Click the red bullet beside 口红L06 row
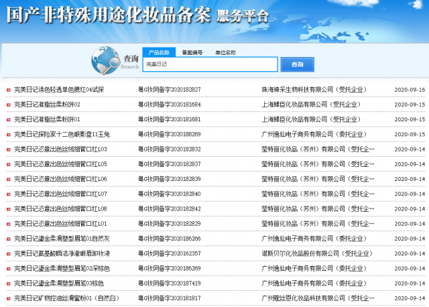This screenshot has height=307, width=429. 8,179
